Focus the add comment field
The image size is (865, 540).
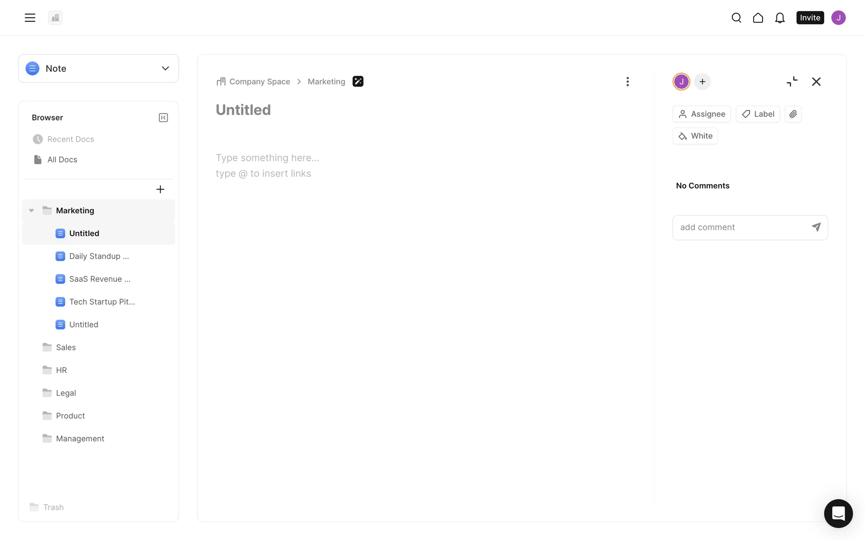pyautogui.click(x=741, y=227)
